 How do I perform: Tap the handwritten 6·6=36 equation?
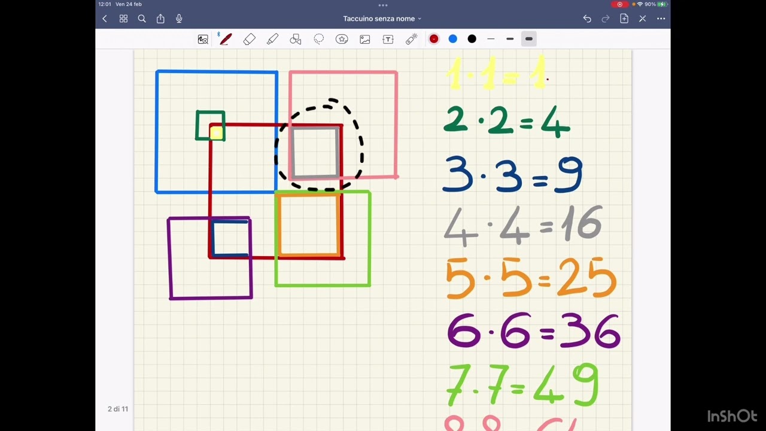pos(533,330)
